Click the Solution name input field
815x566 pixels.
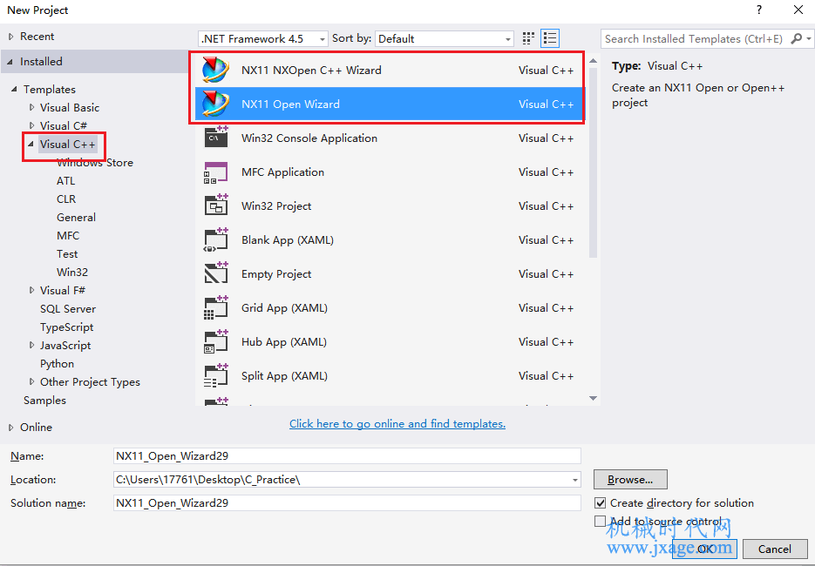coord(347,502)
